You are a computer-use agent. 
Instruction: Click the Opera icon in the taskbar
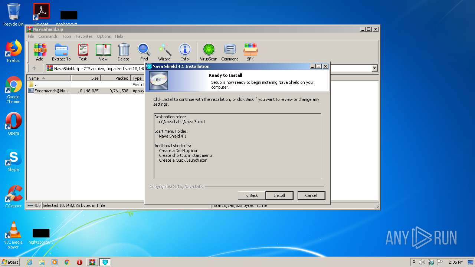pyautogui.click(x=79, y=262)
